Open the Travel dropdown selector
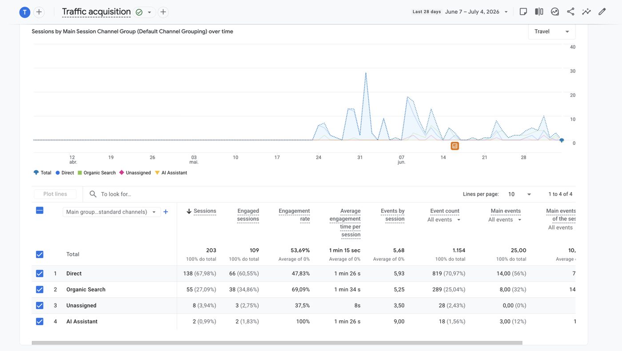The height and width of the screenshot is (351, 622). (552, 32)
